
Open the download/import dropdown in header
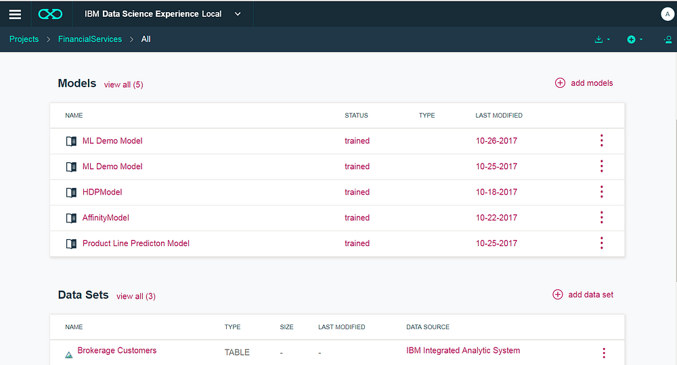click(x=603, y=39)
